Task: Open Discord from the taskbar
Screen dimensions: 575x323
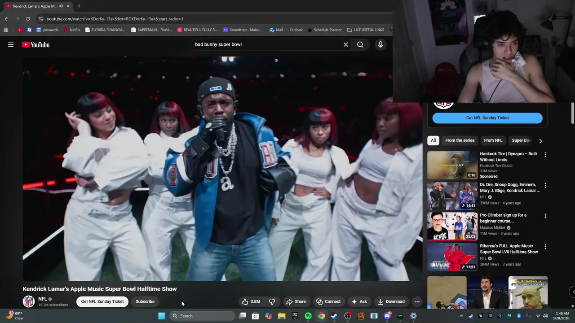Action: (x=387, y=316)
